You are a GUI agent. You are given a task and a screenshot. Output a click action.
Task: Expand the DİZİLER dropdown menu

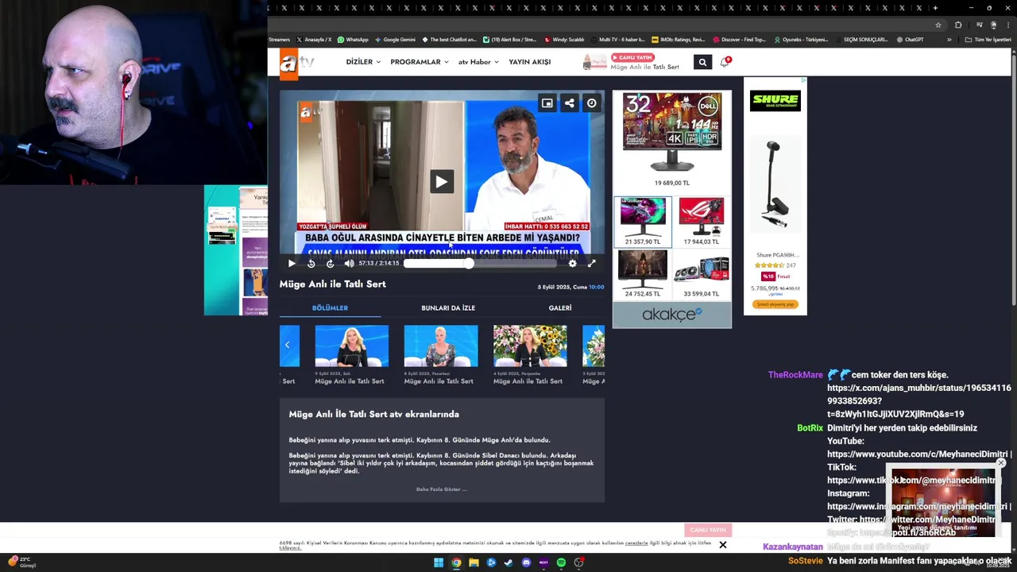click(363, 62)
